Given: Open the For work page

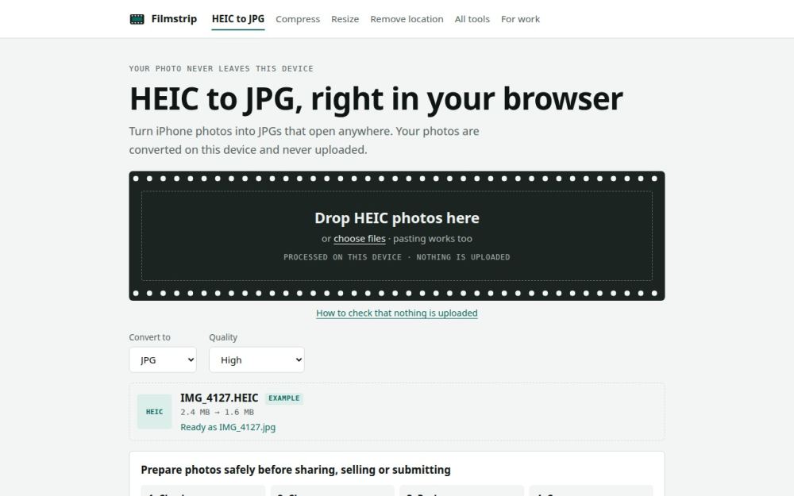Looking at the screenshot, I should pyautogui.click(x=520, y=19).
